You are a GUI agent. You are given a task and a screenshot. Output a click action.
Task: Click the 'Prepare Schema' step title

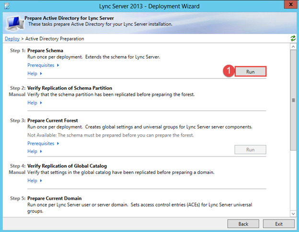pos(45,50)
